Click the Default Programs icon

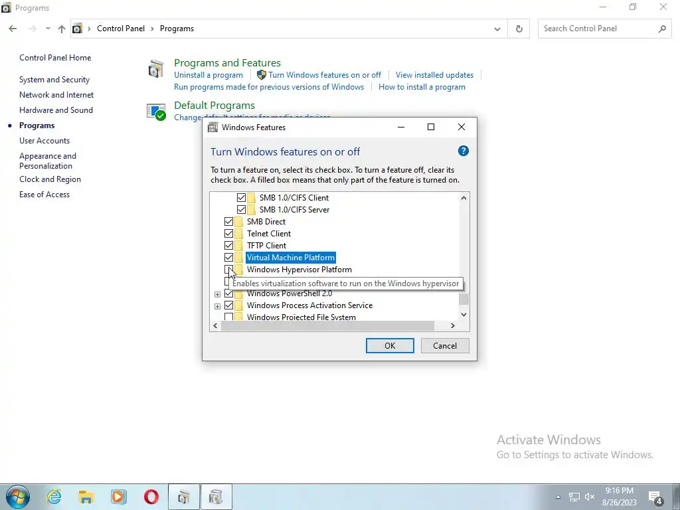(155, 112)
